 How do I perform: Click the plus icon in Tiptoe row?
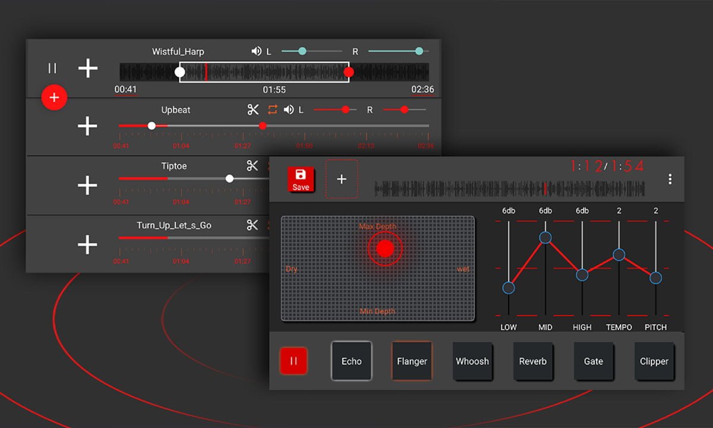pos(87,185)
